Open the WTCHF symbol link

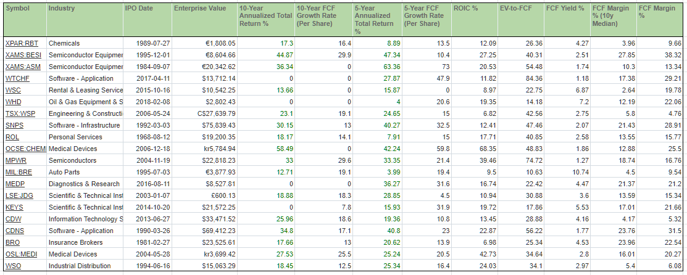click(x=15, y=79)
